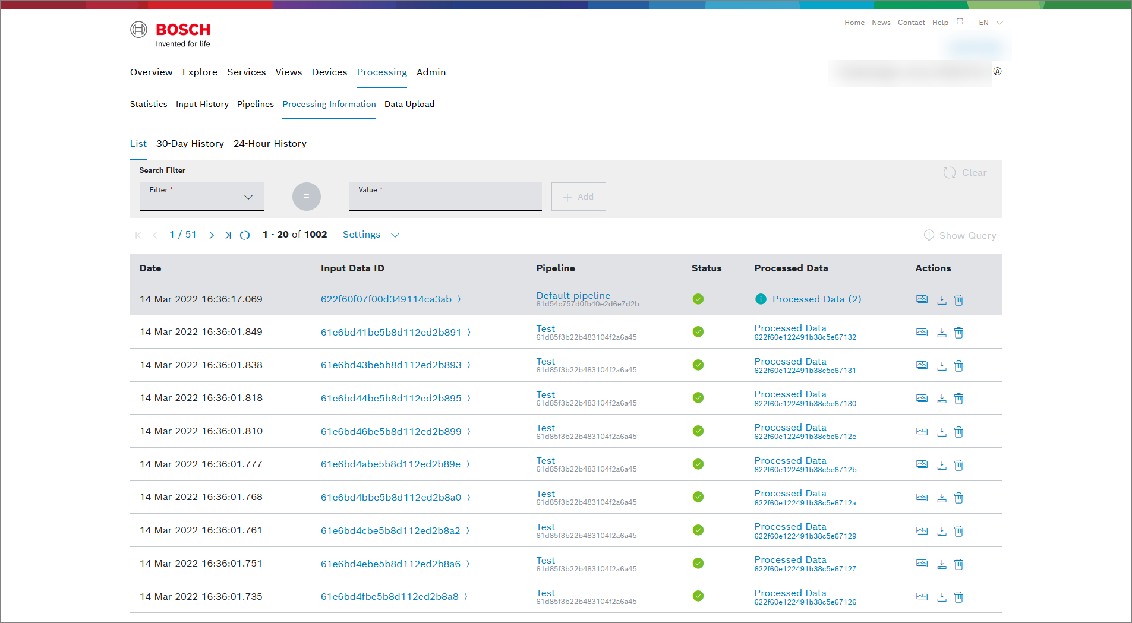Delete the 16:36:17.069 processing entry
Screen dimensions: 1132x623
[958, 300]
